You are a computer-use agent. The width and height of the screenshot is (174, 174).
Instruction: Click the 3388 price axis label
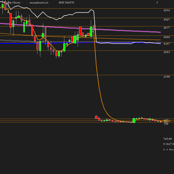(x=167, y=37)
